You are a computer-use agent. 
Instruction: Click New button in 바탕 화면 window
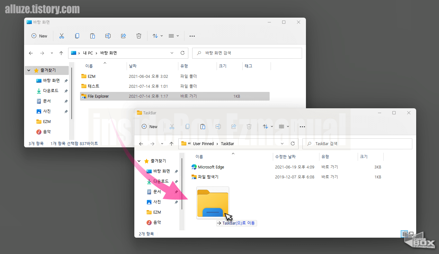pos(40,36)
